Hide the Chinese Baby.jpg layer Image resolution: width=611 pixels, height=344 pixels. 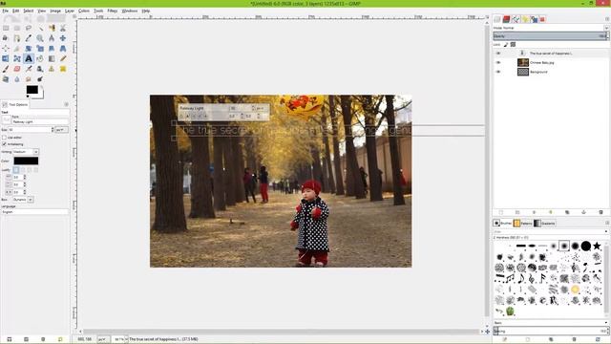[x=498, y=62]
